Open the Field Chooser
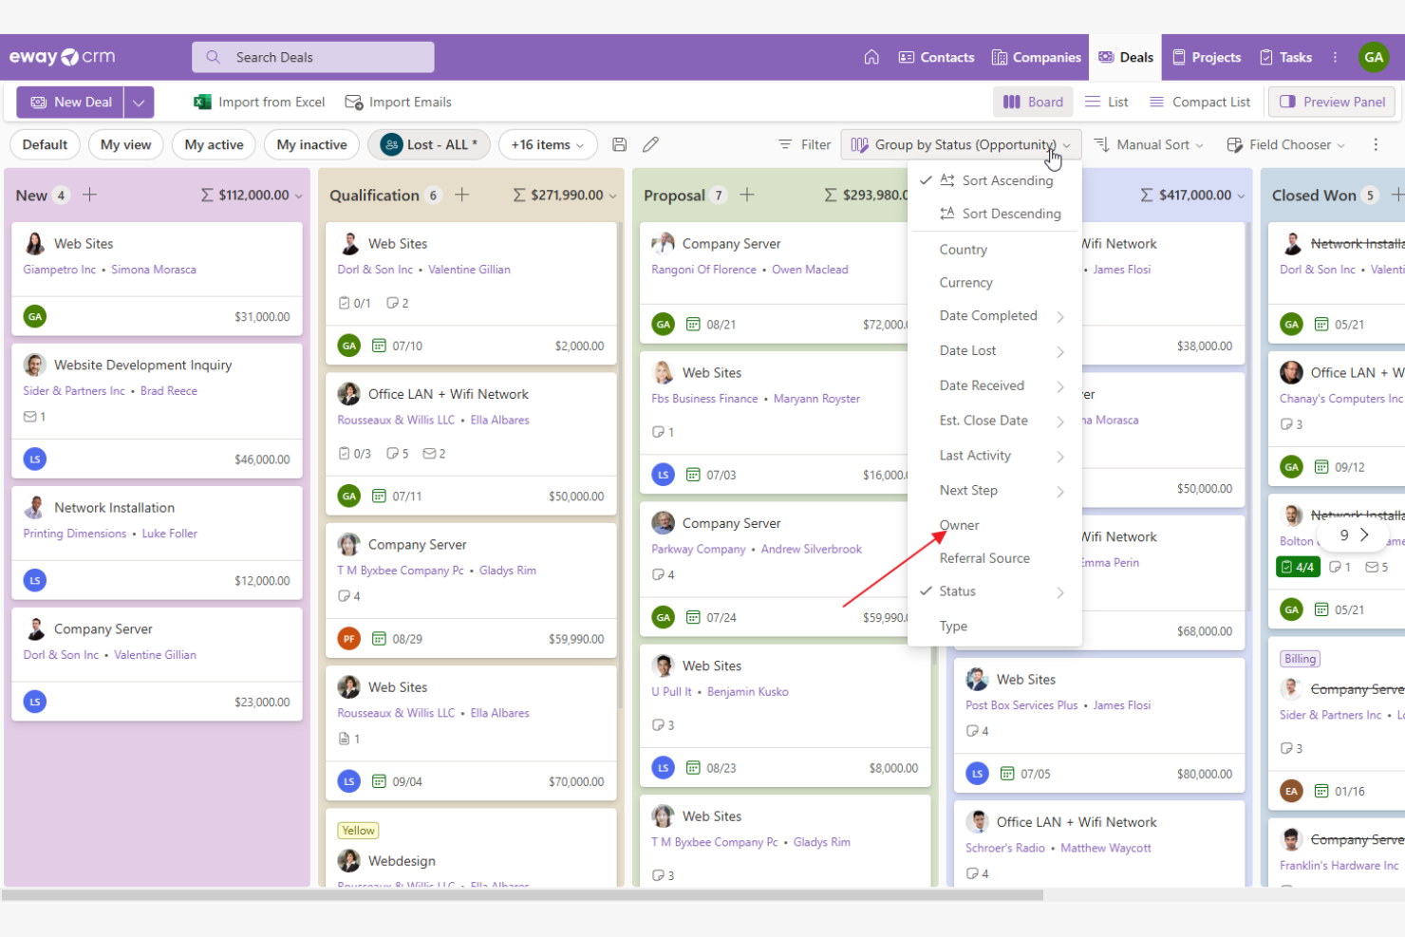 1285,144
